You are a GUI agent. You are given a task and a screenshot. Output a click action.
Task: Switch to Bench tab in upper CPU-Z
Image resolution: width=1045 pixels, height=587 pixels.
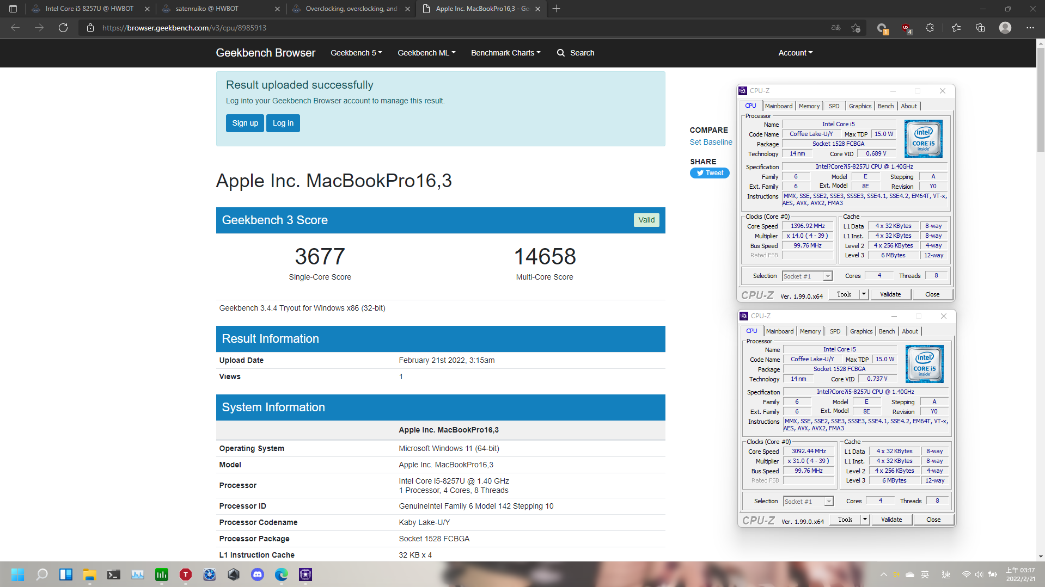coord(886,106)
